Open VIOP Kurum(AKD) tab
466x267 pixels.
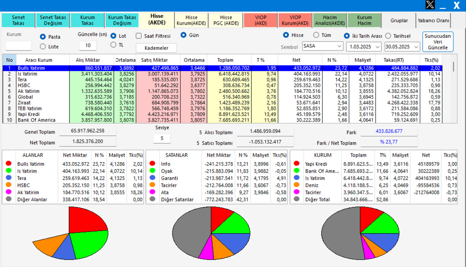[x=295, y=20]
